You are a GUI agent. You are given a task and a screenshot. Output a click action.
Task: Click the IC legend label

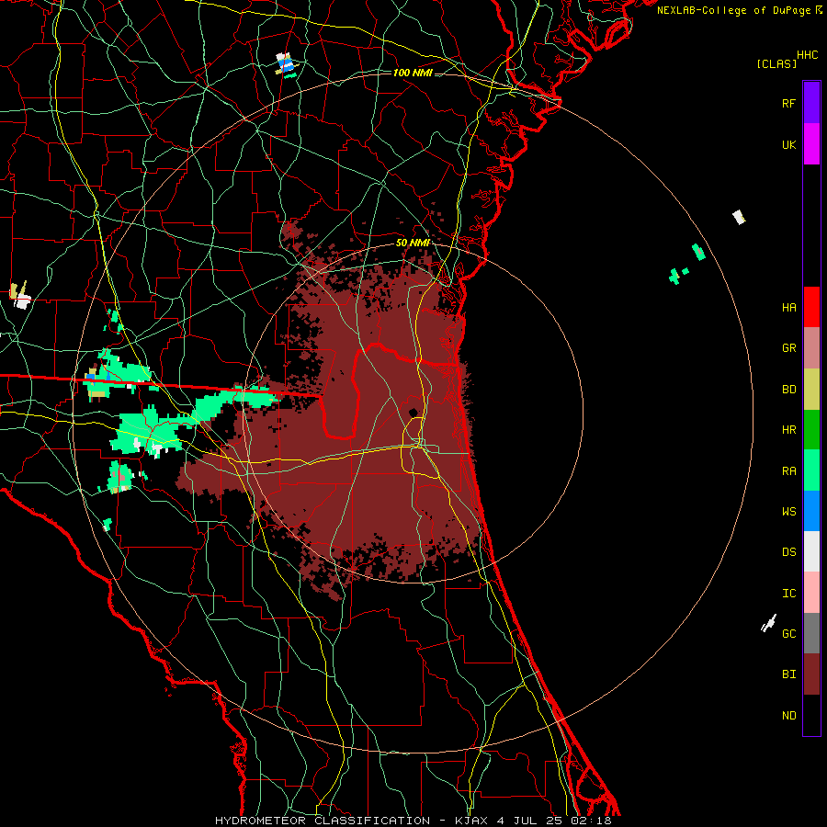click(789, 594)
